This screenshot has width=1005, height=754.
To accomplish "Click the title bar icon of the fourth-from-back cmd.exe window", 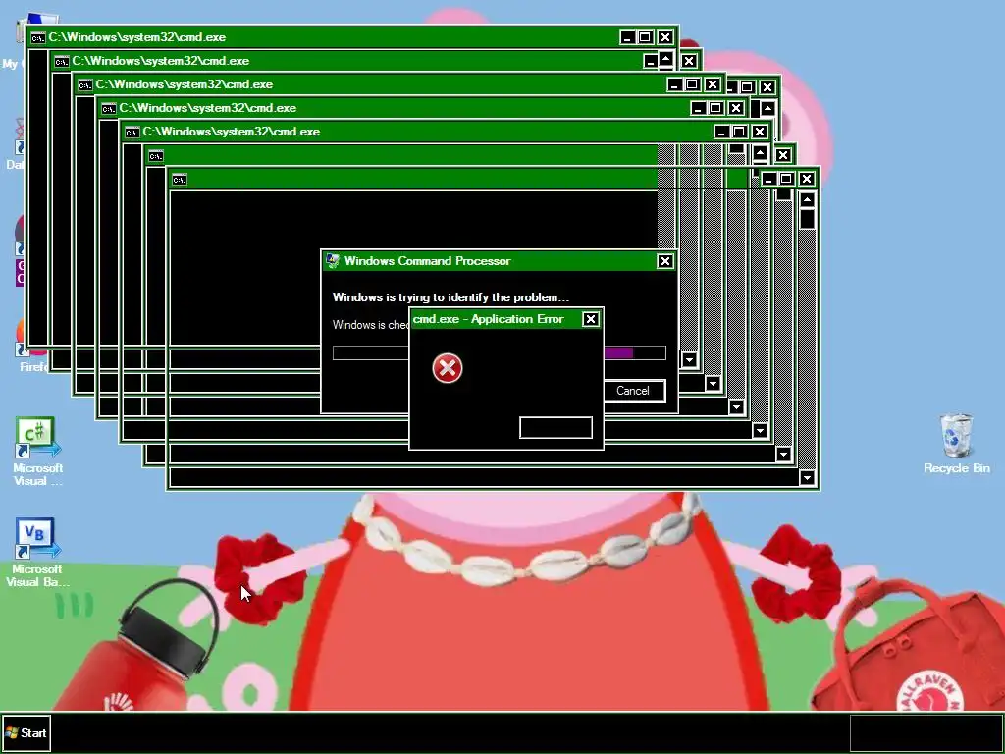I will [109, 109].
